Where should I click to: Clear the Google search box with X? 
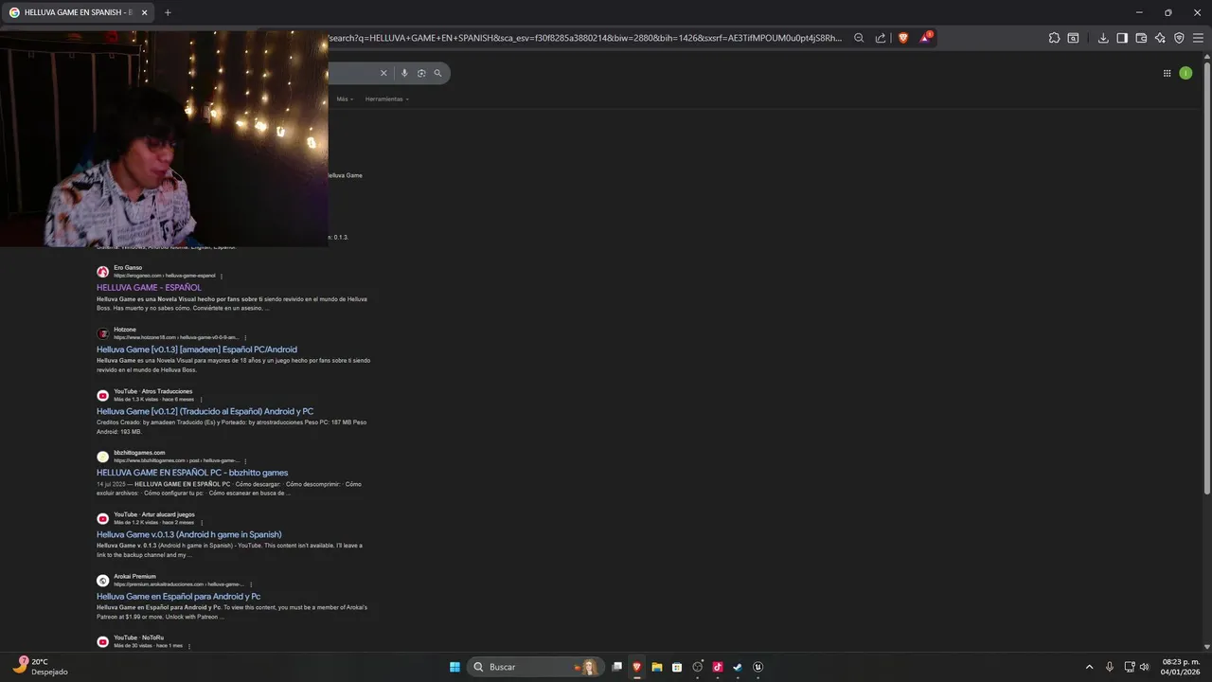(x=383, y=73)
